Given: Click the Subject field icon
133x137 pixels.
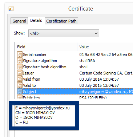Looking at the screenshot, I should tap(20, 92).
